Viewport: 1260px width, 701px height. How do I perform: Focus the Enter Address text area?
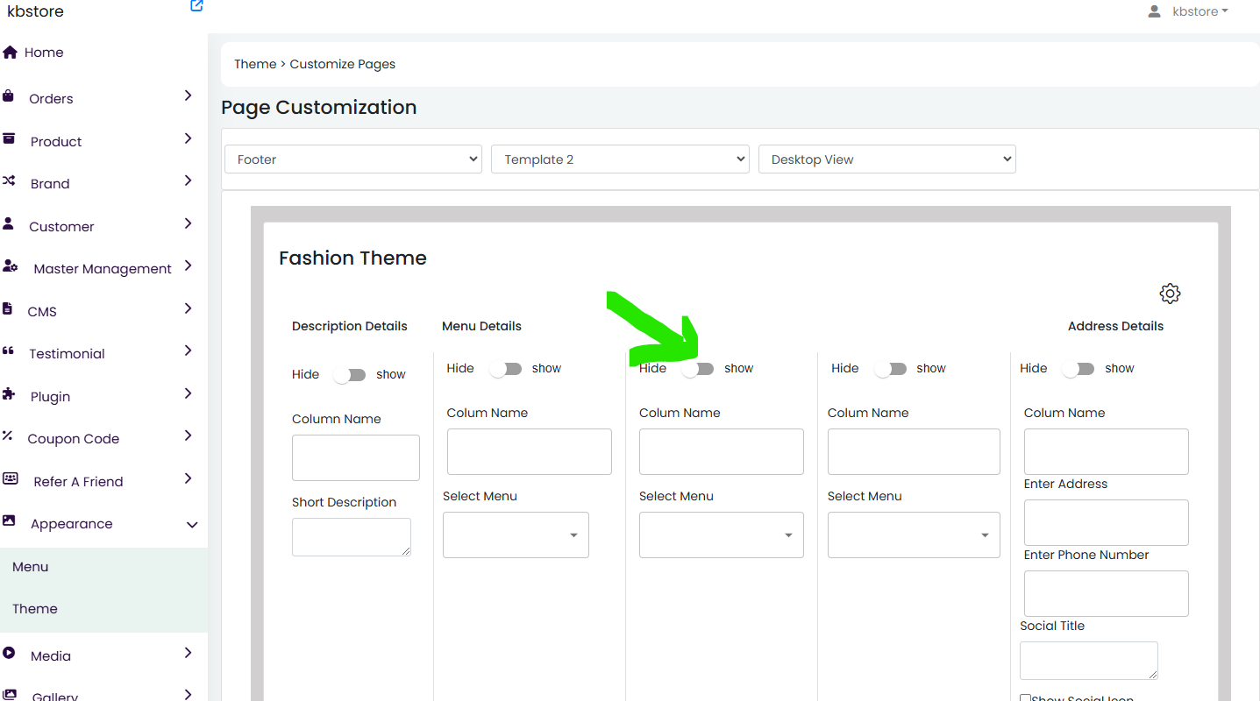point(1107,523)
